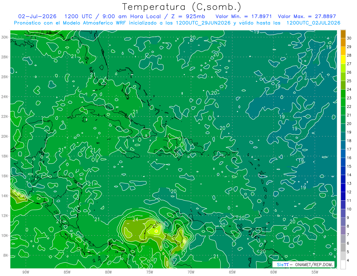
Task: Click the 30N latitude axis label
Action: 5,37
